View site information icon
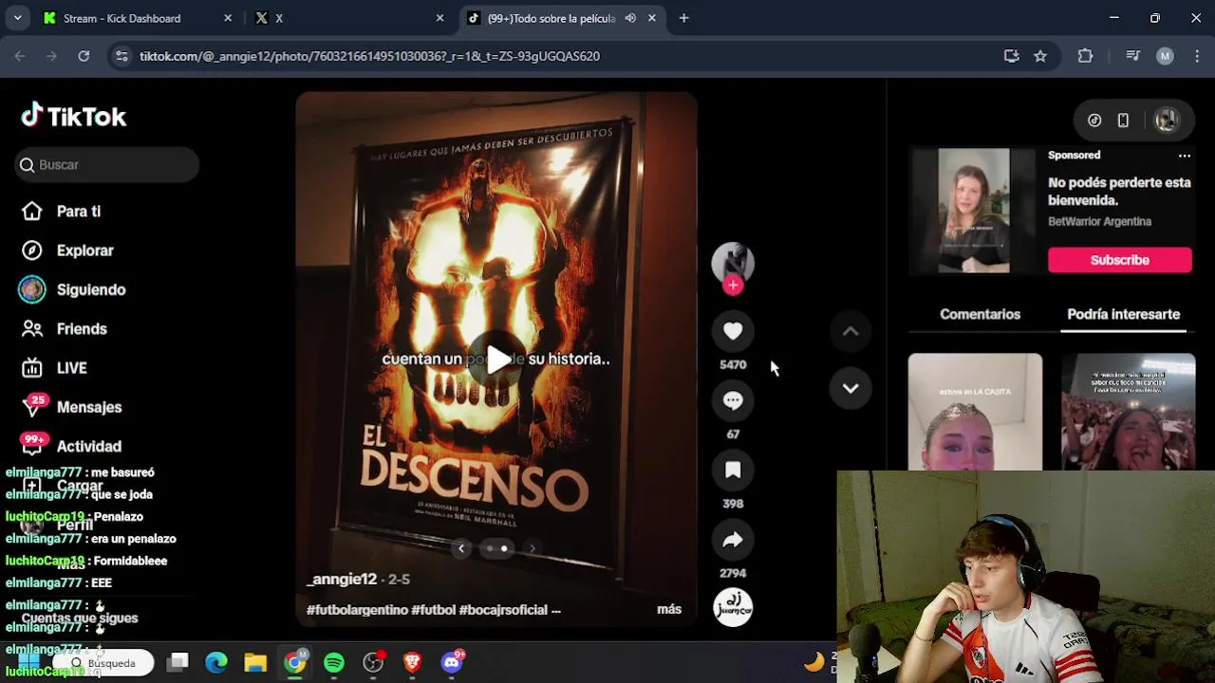The image size is (1215, 683). 121,56
